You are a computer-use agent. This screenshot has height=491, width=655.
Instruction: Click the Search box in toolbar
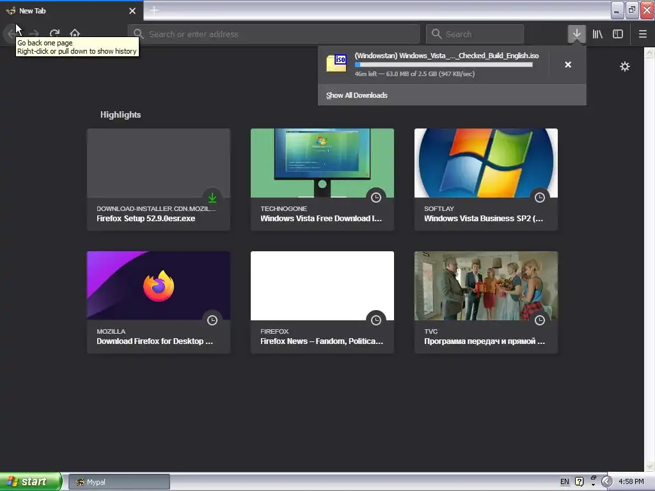[x=475, y=35]
